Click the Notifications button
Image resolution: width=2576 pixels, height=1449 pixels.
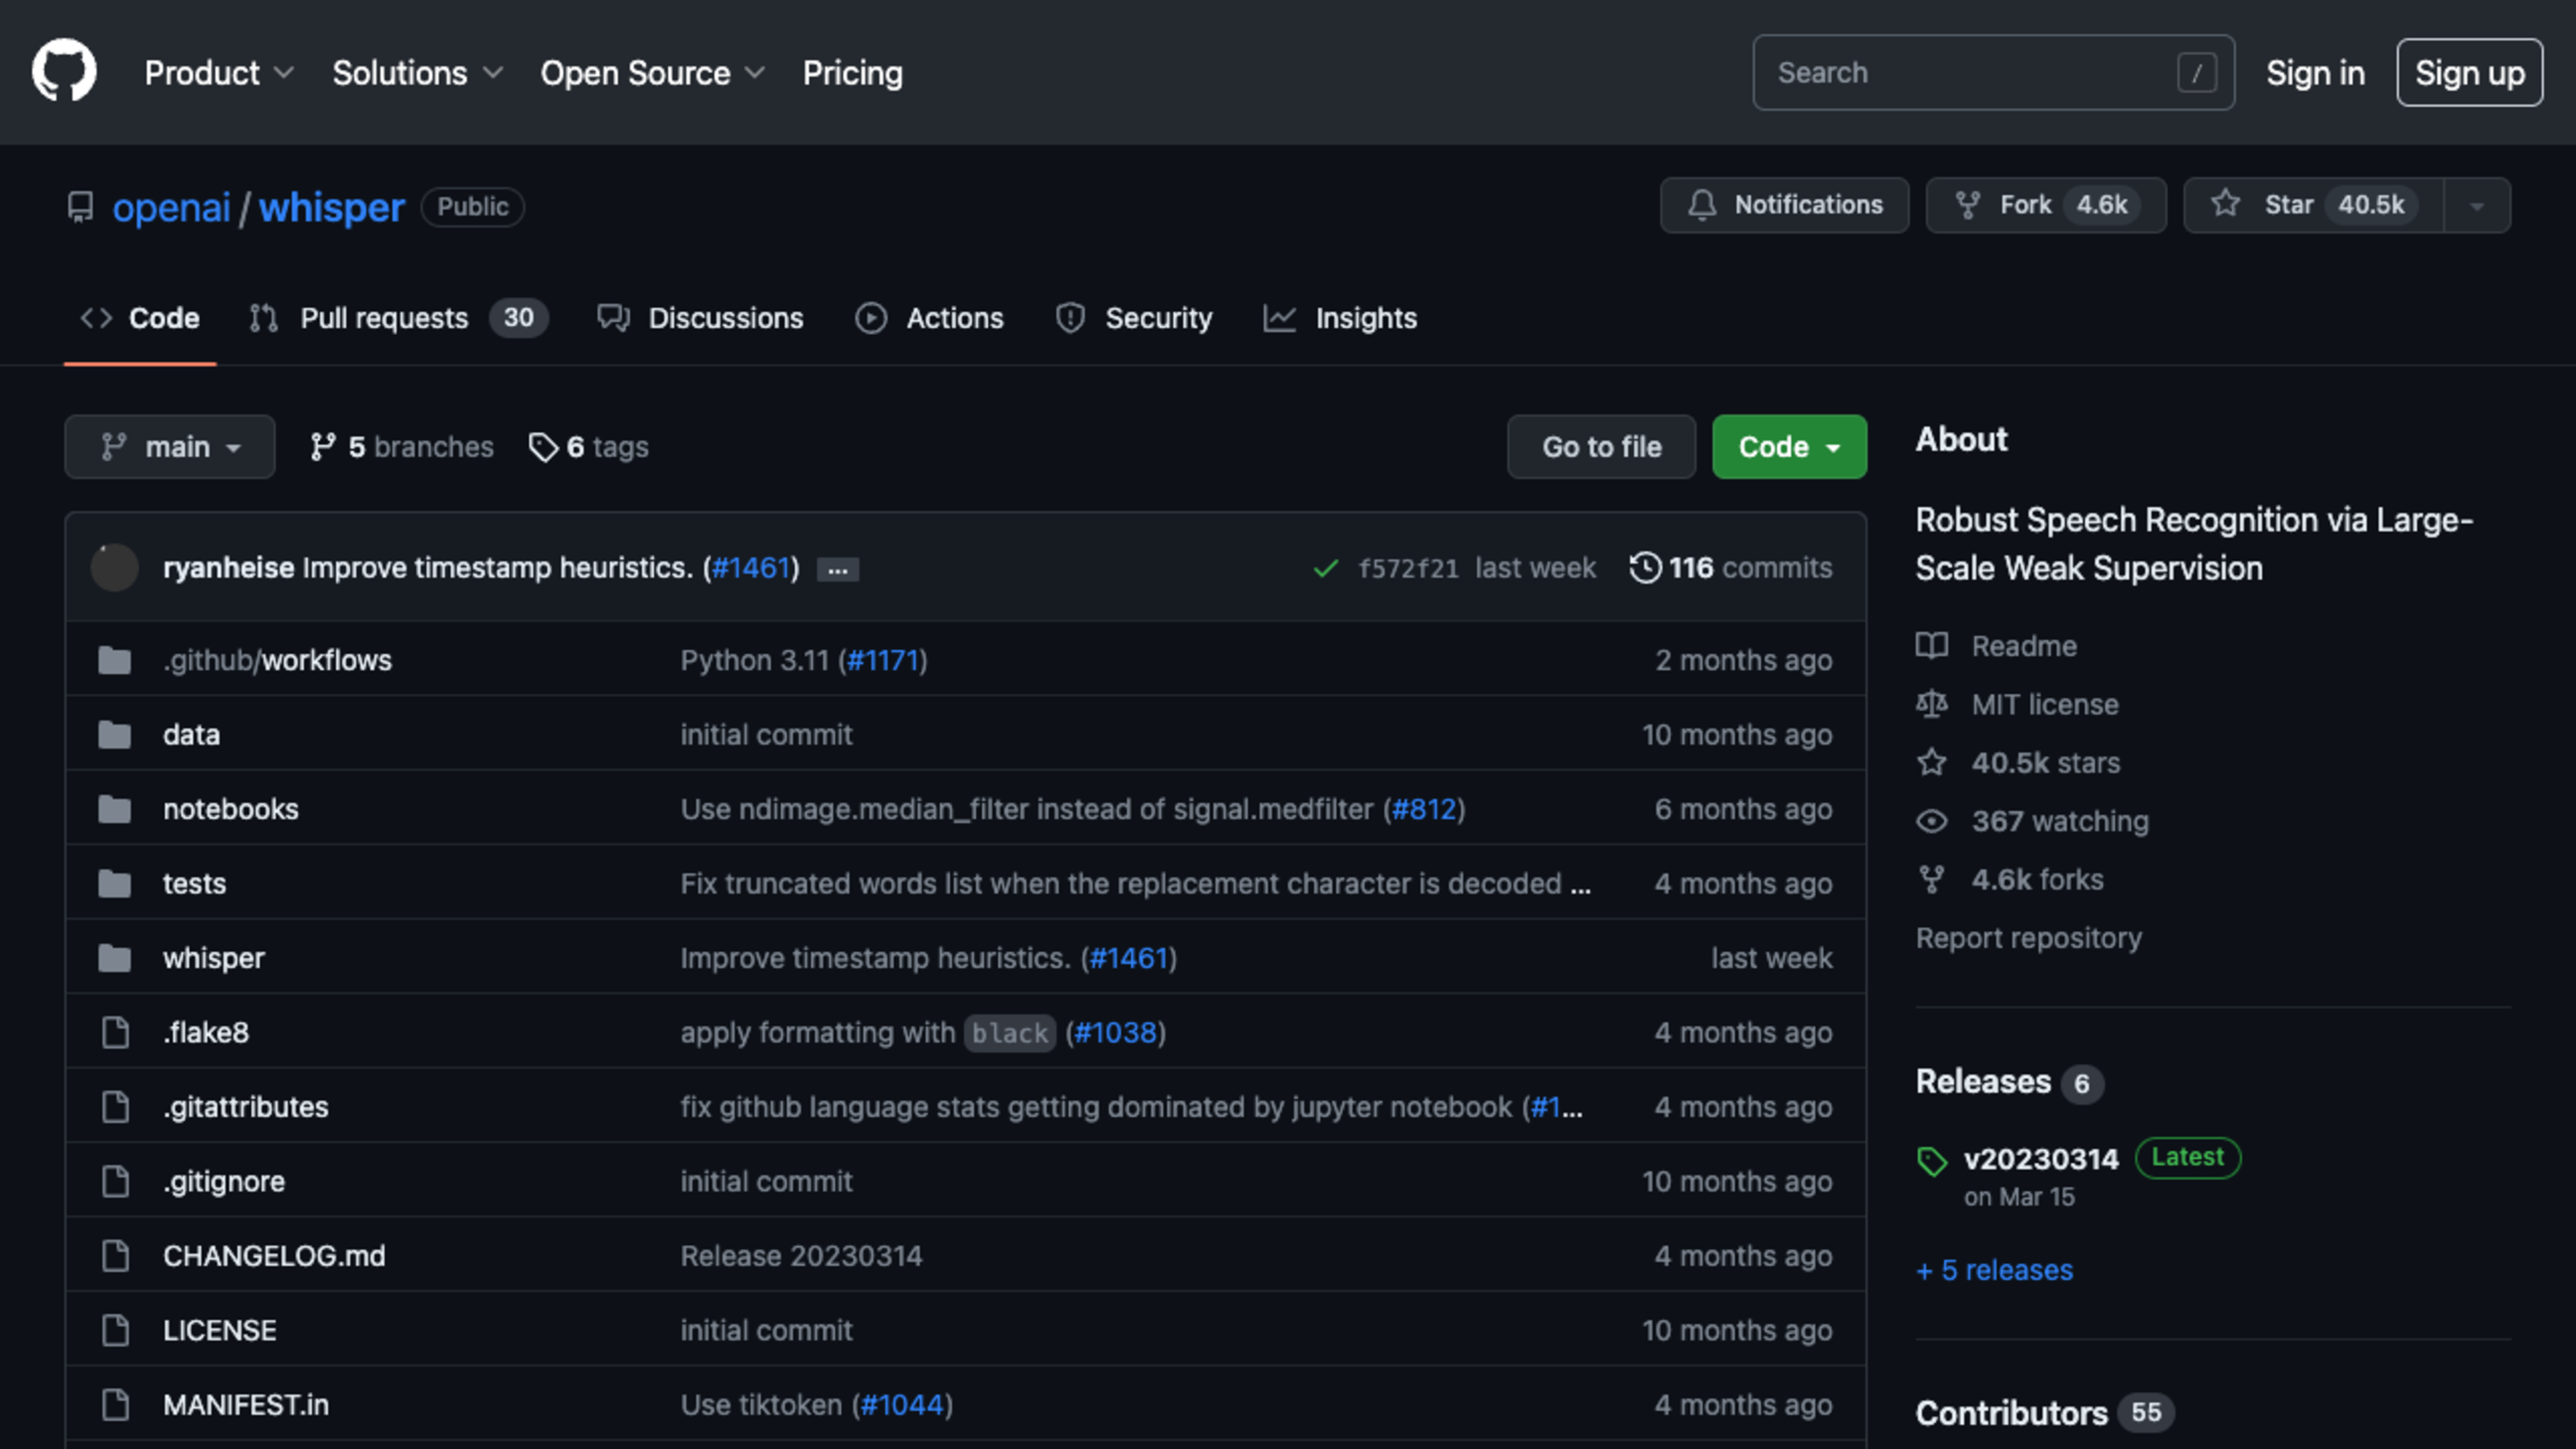point(1784,205)
